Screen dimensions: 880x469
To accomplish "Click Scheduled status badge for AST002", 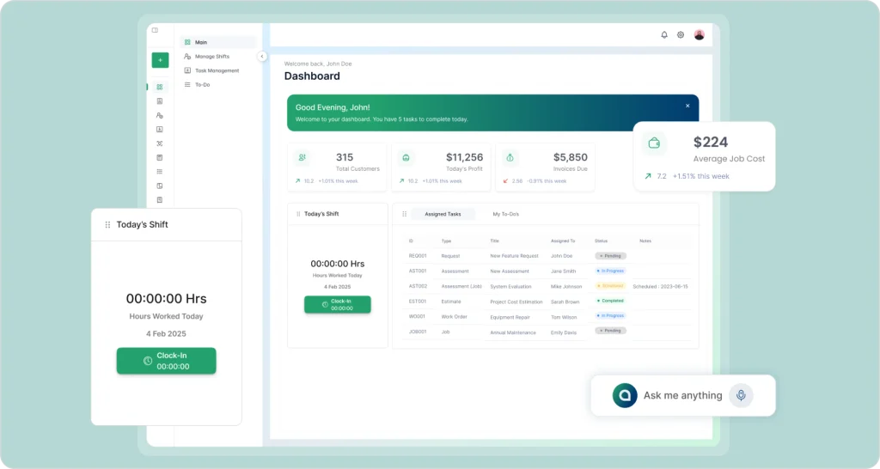I will [x=611, y=285].
